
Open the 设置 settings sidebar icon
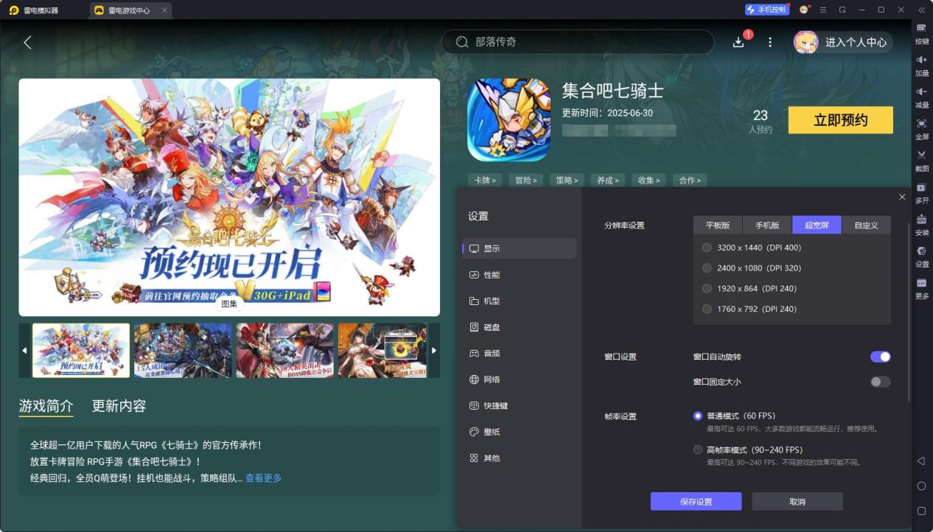(921, 251)
